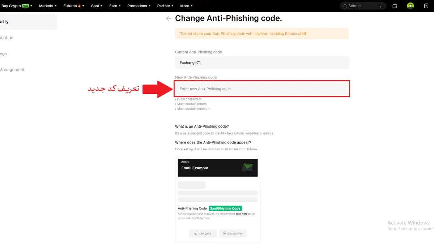
Task: Click the APP Store button
Action: click(x=203, y=234)
